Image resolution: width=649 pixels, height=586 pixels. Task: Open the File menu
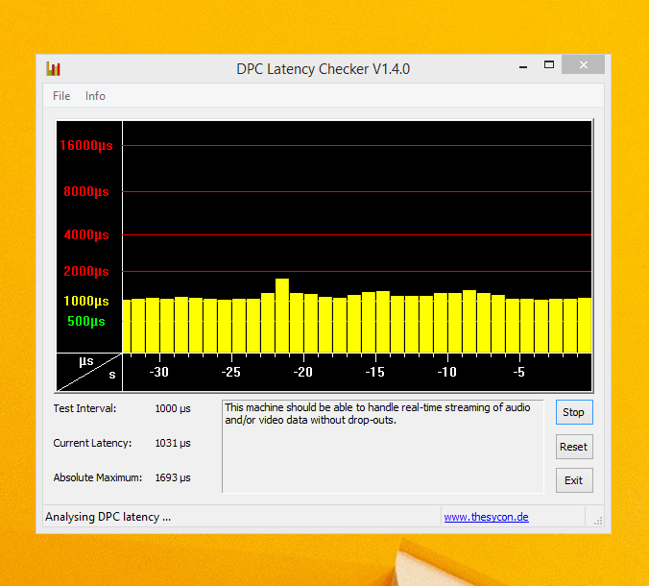61,96
